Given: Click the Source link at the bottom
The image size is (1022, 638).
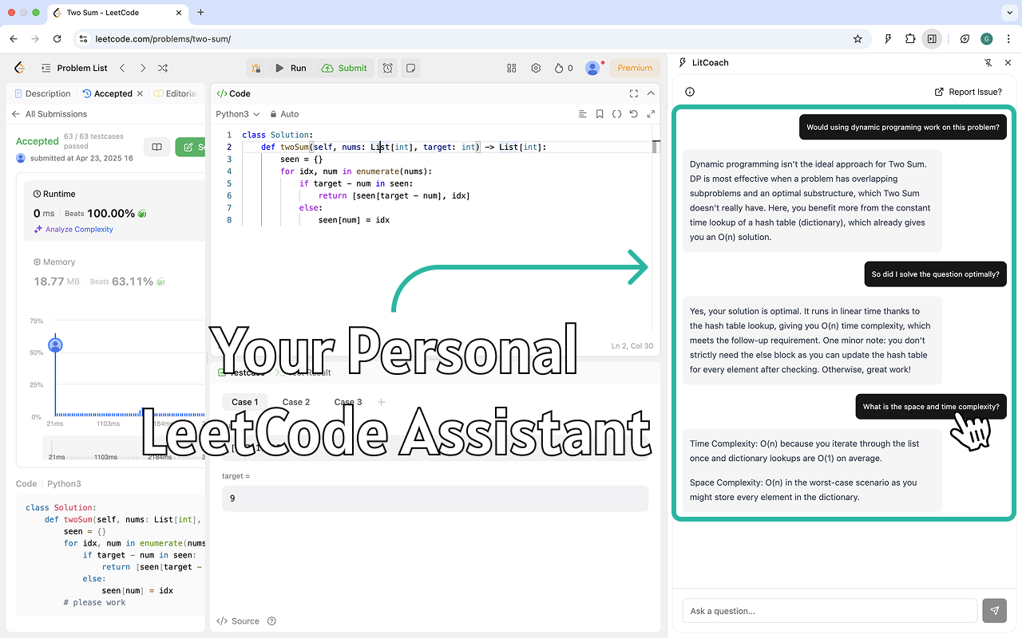Looking at the screenshot, I should tap(238, 621).
